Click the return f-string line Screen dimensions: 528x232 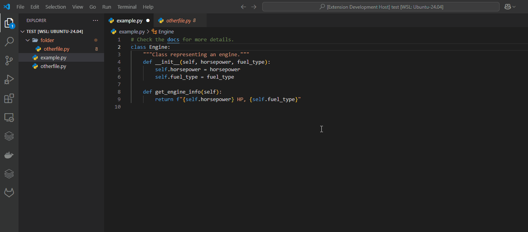[228, 99]
